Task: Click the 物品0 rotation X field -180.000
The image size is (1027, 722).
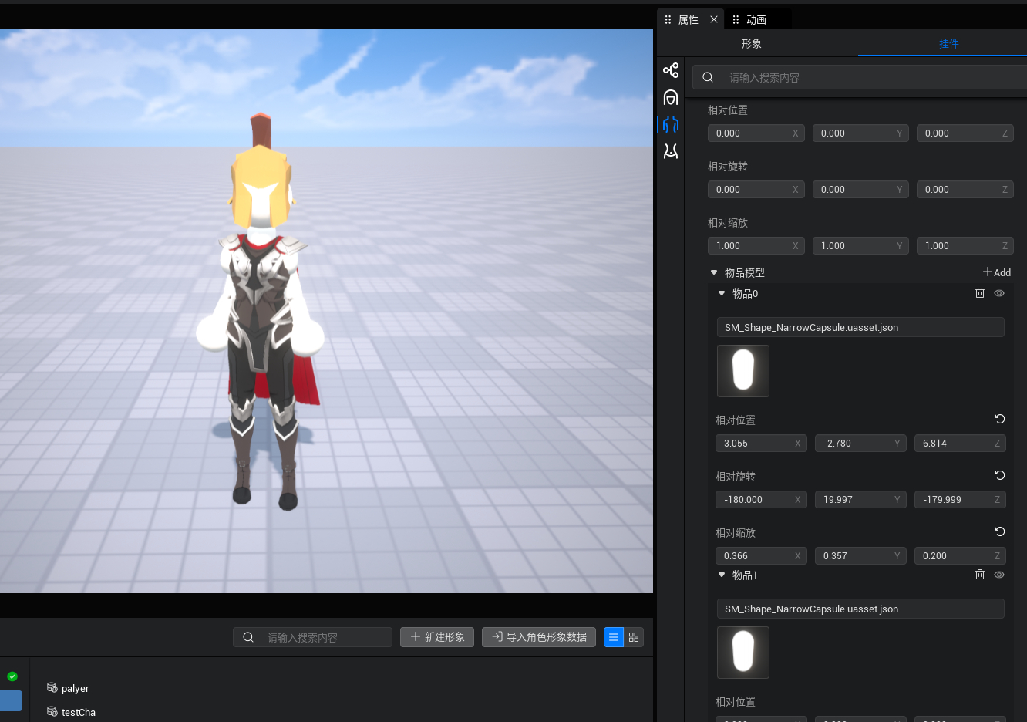Action: (x=761, y=500)
